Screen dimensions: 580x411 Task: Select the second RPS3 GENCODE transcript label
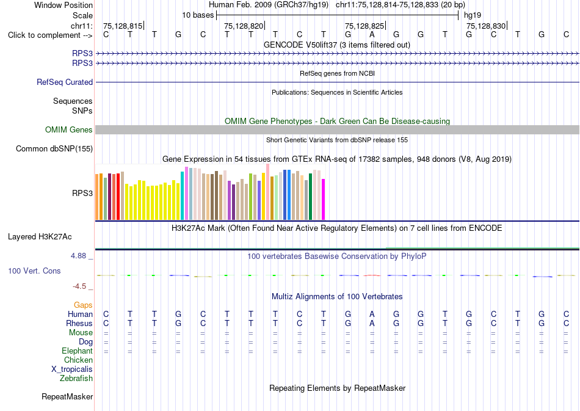coord(82,64)
